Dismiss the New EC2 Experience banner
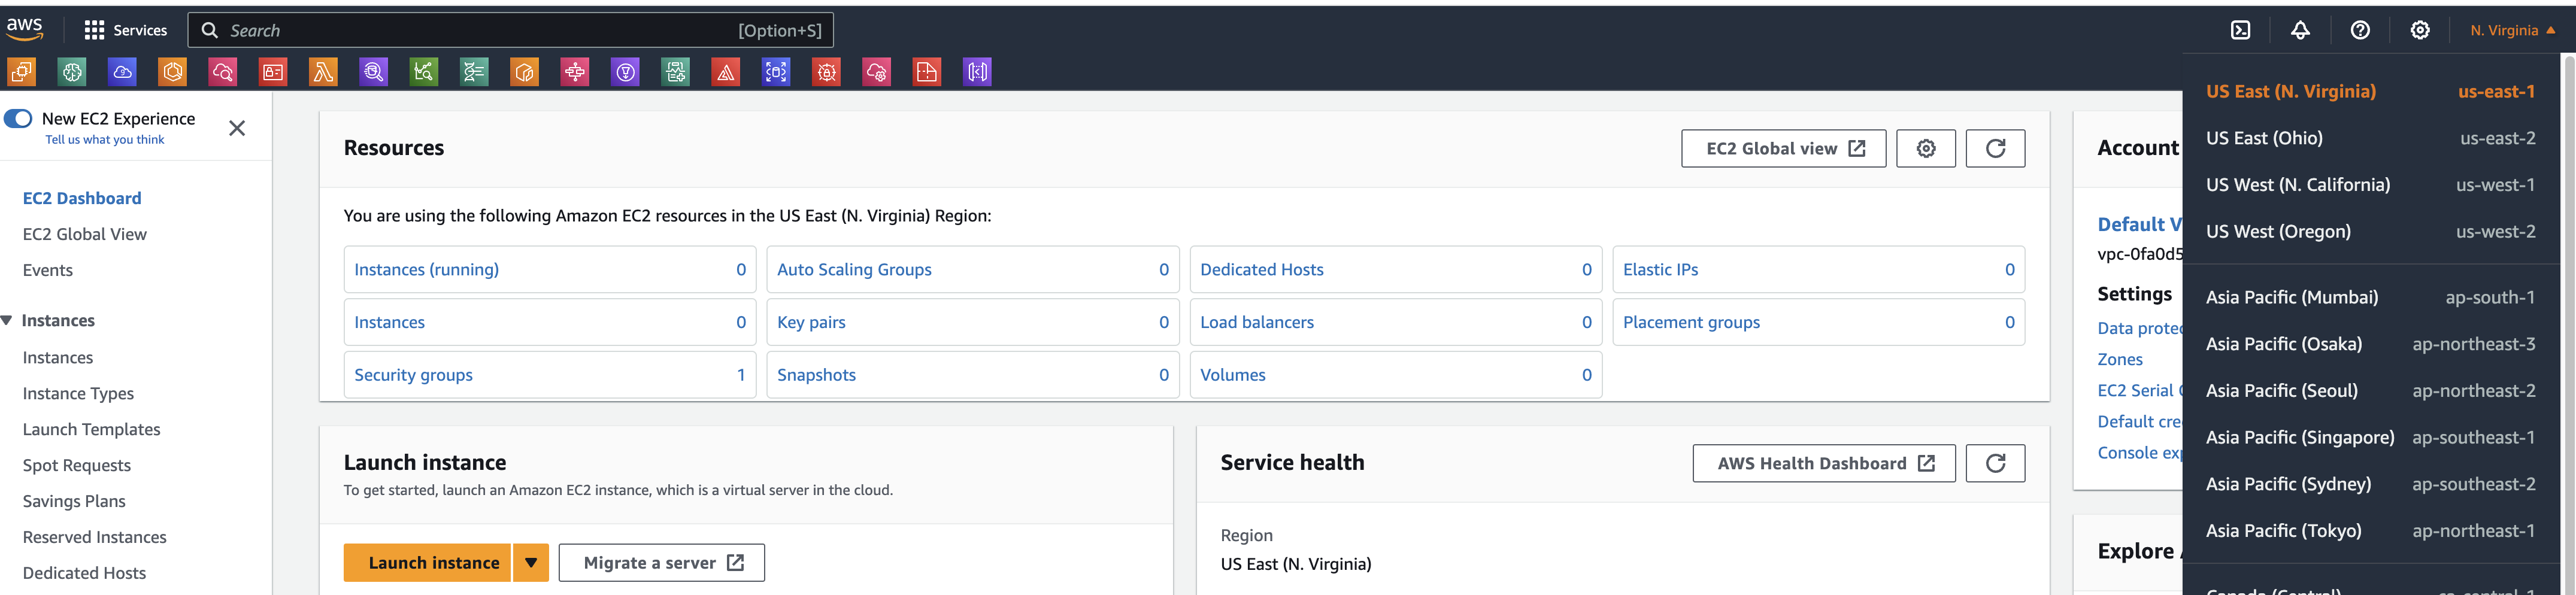This screenshot has width=2576, height=595. pos(237,128)
